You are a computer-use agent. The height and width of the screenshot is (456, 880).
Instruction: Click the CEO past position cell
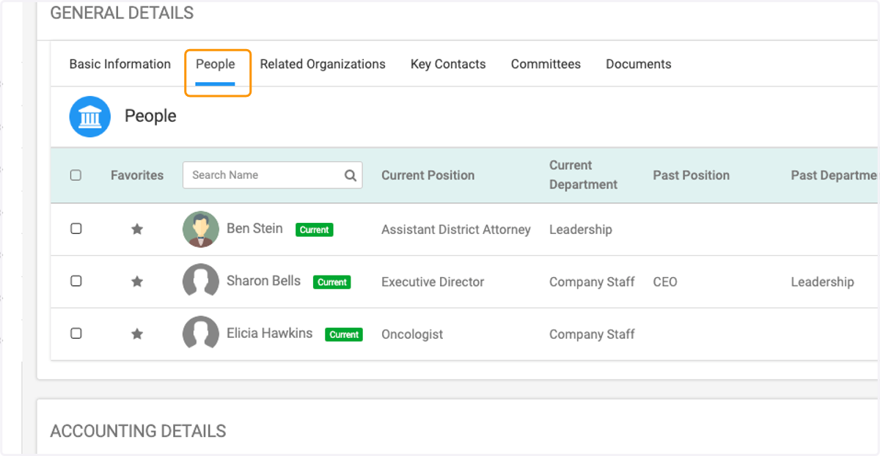tap(665, 282)
